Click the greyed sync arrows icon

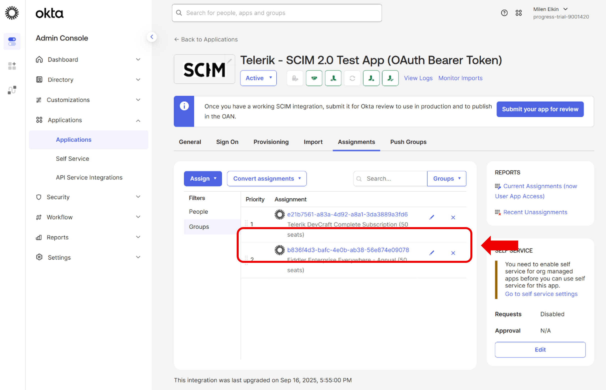pos(352,78)
